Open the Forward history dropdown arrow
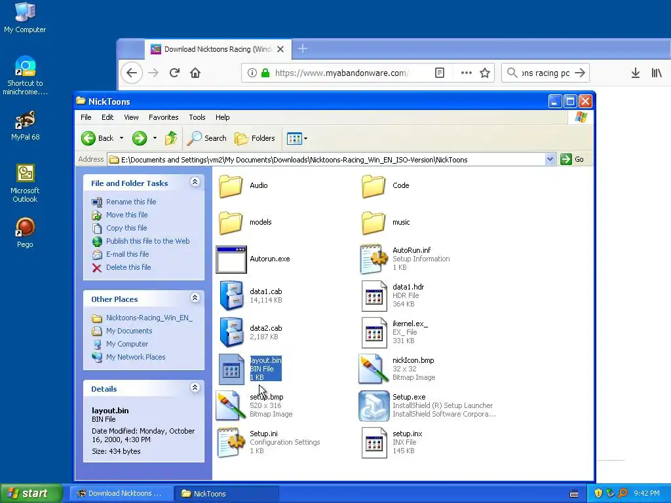 click(155, 138)
